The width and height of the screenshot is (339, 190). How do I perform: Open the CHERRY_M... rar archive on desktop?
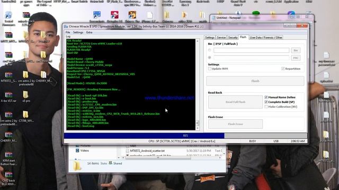[x=8, y=137]
